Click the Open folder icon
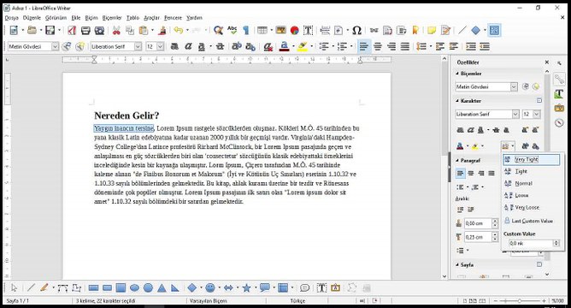571x308 pixels. tap(32, 30)
